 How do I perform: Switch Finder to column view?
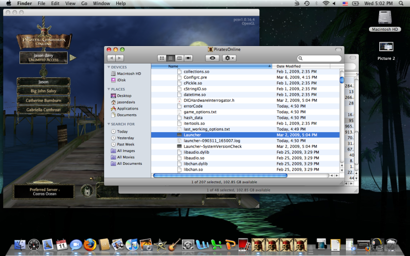[x=179, y=58]
